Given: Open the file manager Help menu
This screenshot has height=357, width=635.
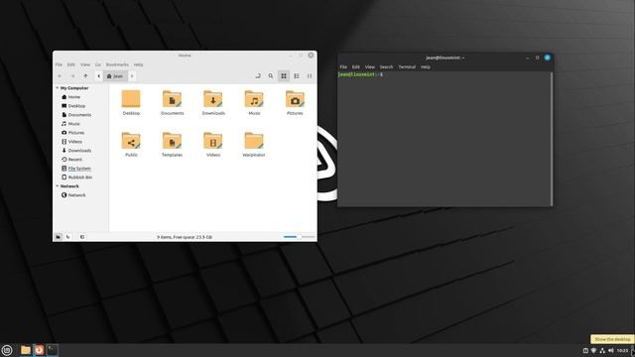Looking at the screenshot, I should [138, 64].
